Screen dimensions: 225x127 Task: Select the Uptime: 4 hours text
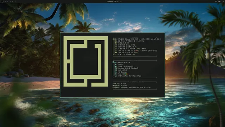pos(121,86)
